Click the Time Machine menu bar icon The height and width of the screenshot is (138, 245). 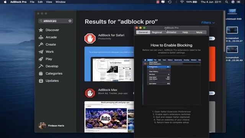[170, 2]
